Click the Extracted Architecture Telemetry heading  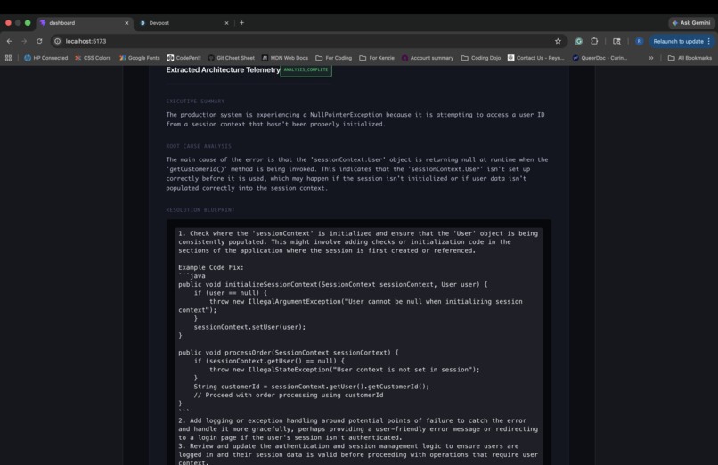click(223, 70)
